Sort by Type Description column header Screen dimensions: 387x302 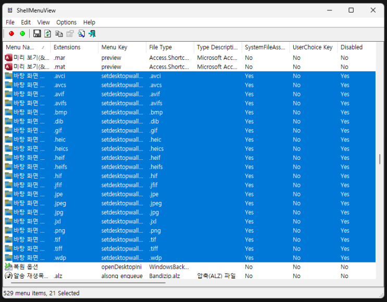(x=218, y=47)
